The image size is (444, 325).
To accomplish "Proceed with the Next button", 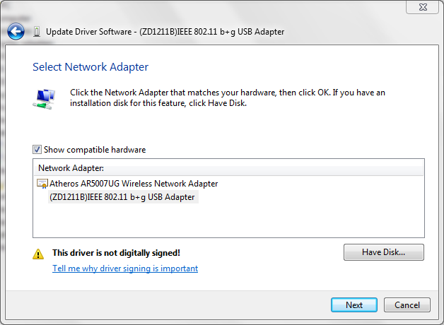I will [354, 305].
